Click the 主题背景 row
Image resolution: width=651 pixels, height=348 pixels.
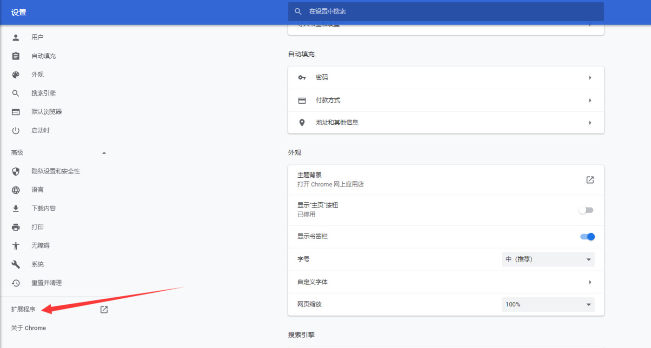pos(446,180)
